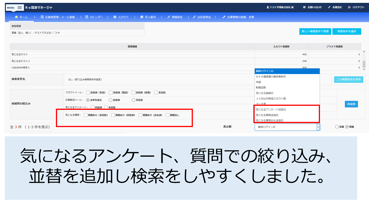The height and width of the screenshot is (207, 369).
Task: Click the 気になるテスト２ row text
Action: coord(21,61)
